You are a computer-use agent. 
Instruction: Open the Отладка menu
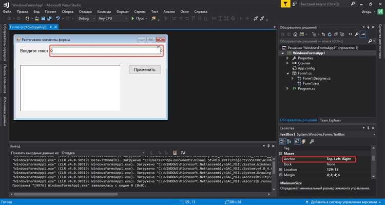(x=85, y=11)
